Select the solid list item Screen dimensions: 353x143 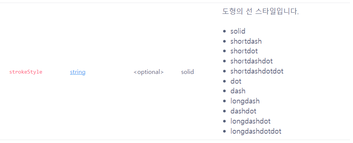pos(238,31)
